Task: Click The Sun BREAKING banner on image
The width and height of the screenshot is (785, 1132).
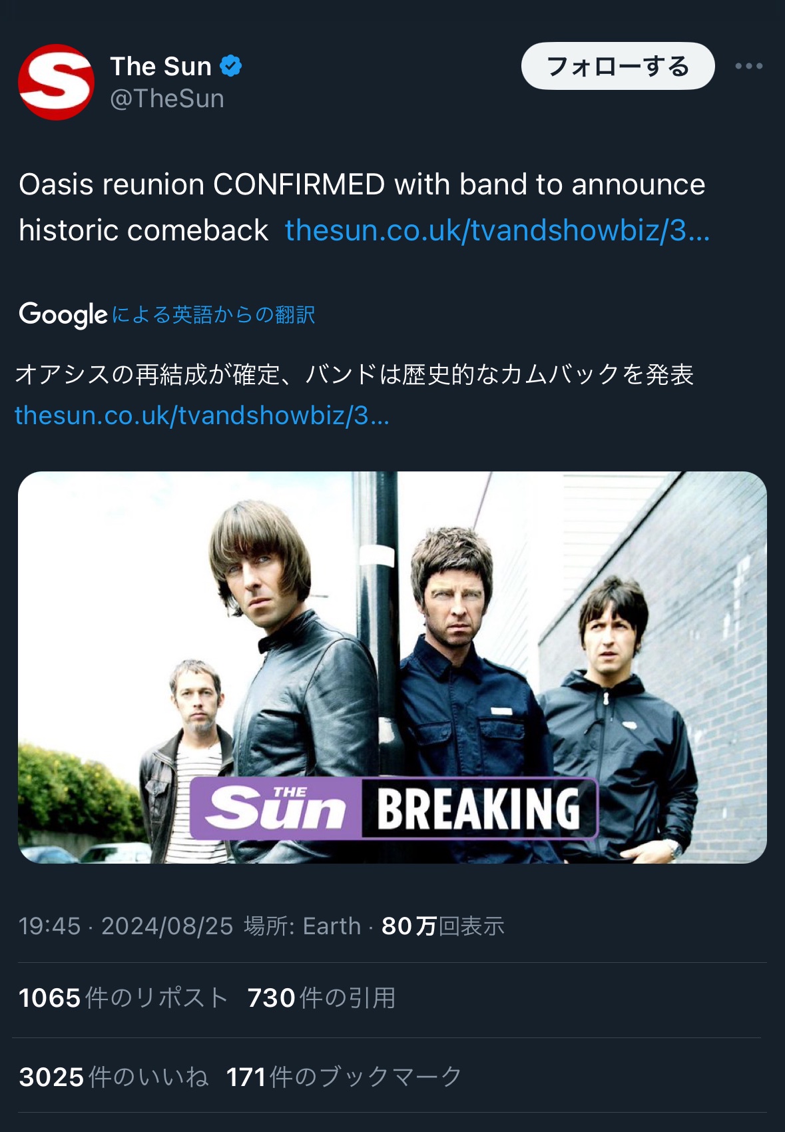Action: click(x=393, y=808)
